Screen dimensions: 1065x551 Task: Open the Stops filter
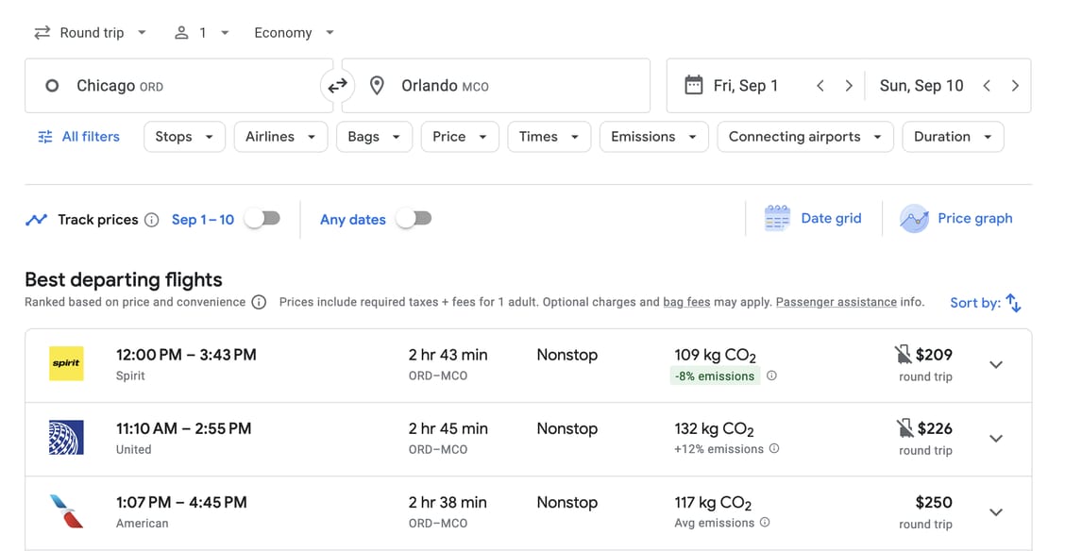[184, 137]
